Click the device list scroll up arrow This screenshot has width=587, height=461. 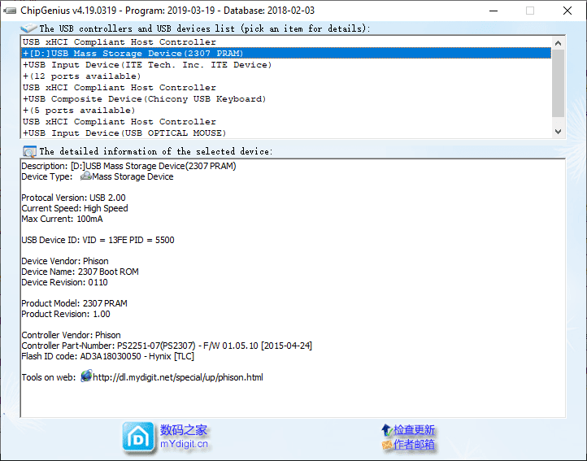coord(559,43)
